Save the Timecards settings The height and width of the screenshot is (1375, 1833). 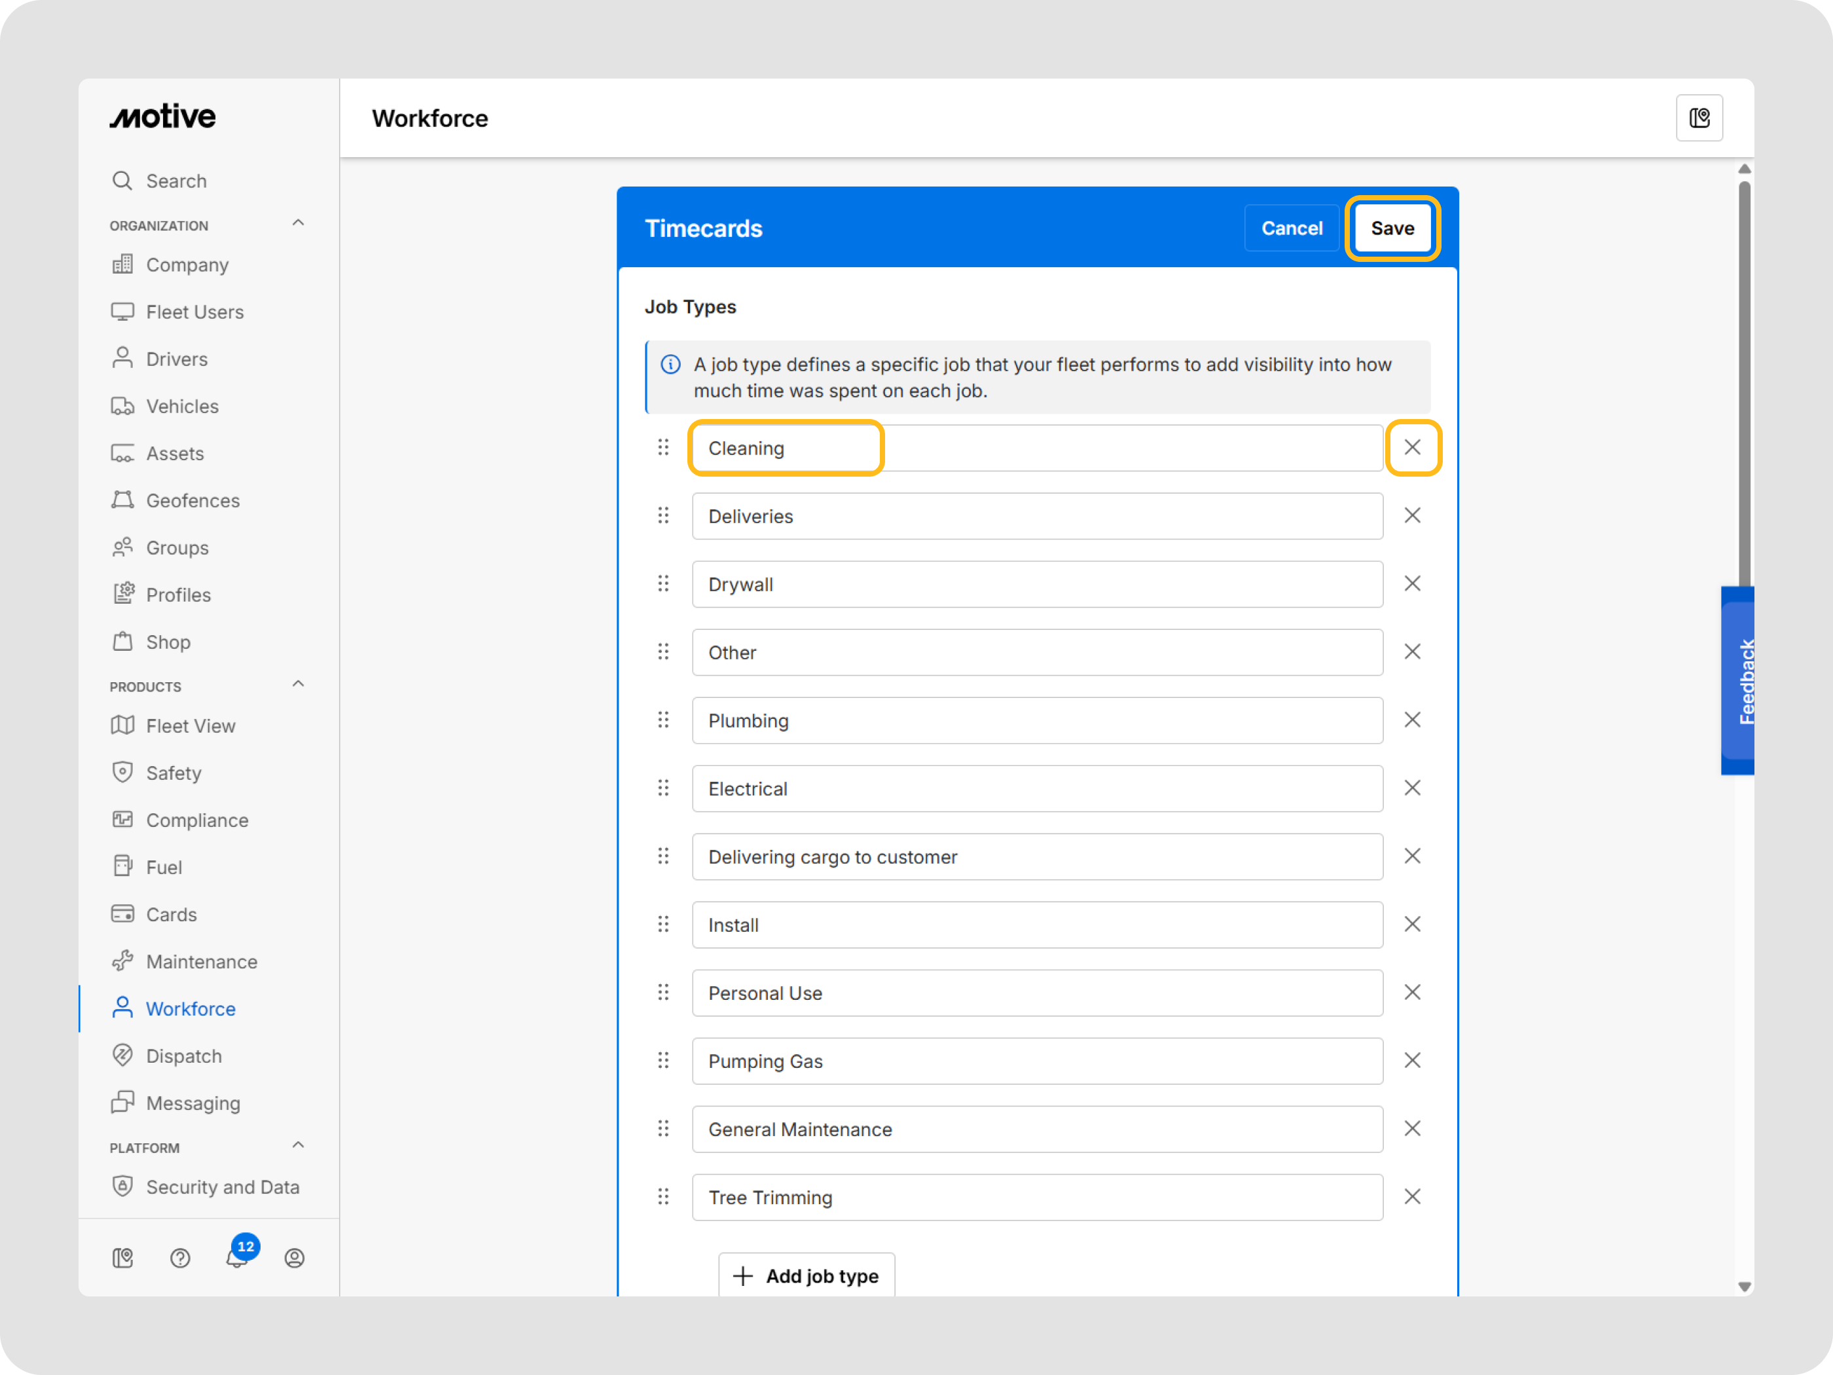point(1392,229)
